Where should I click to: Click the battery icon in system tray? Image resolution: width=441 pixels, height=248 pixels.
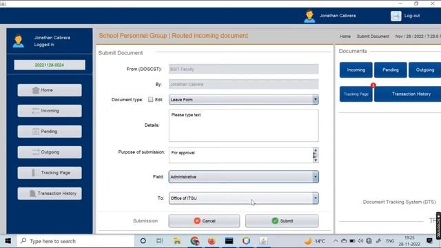point(352,241)
